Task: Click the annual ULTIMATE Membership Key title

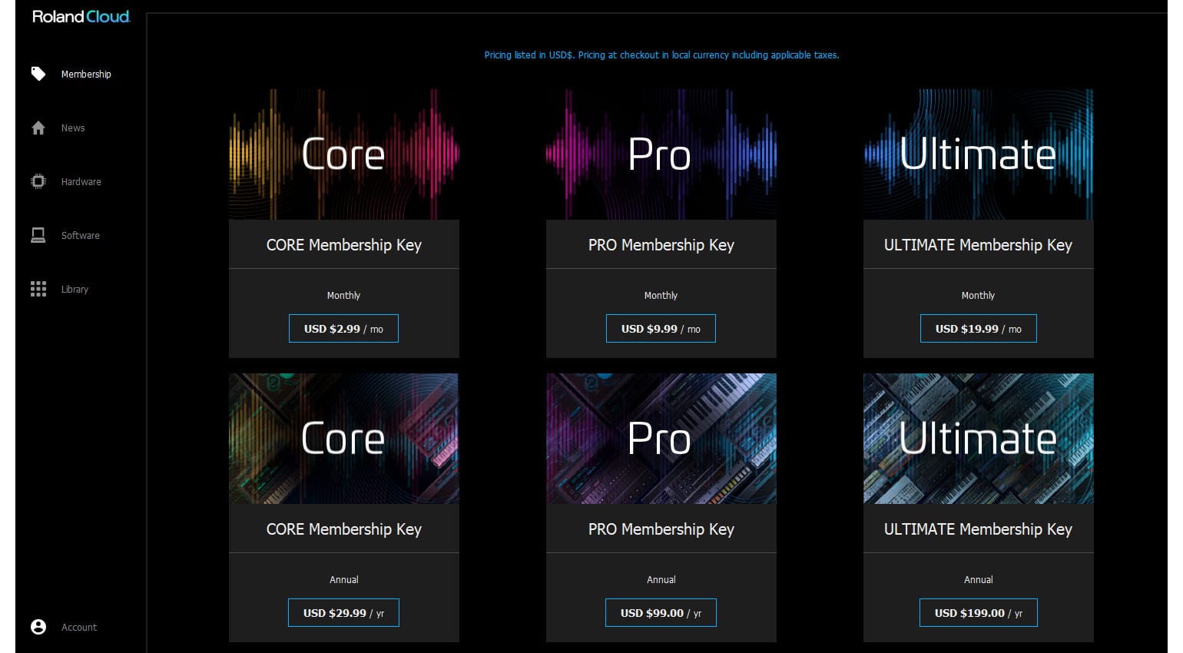Action: coord(978,529)
